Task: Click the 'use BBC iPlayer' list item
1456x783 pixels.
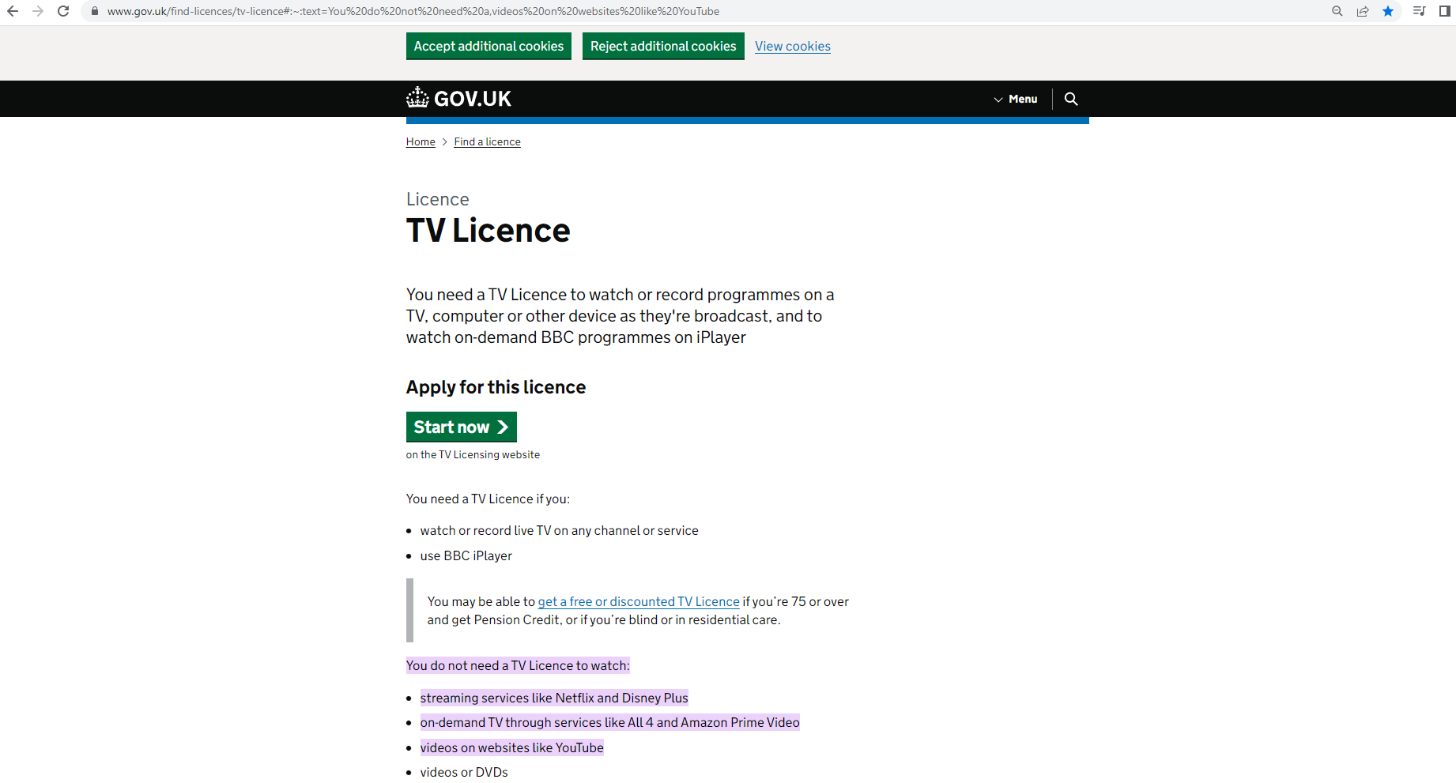Action: pos(466,556)
